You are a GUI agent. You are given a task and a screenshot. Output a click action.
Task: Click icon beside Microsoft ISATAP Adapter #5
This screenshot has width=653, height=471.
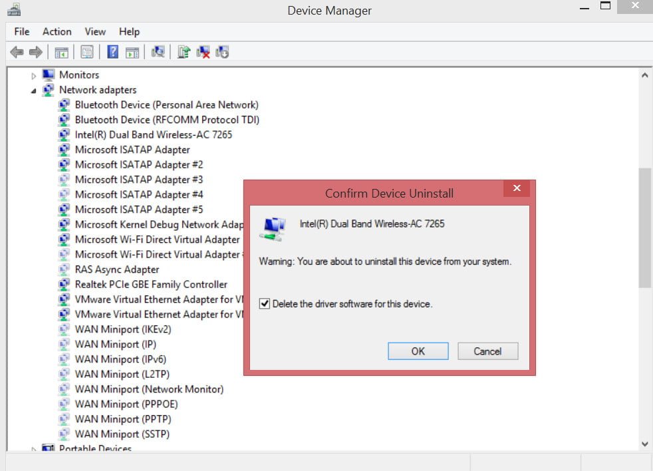(64, 210)
